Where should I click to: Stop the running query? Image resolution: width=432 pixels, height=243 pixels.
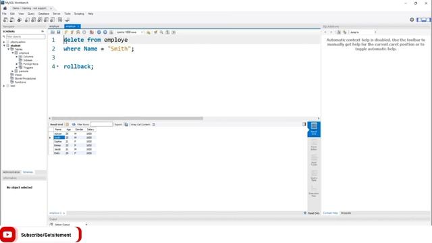84,32
